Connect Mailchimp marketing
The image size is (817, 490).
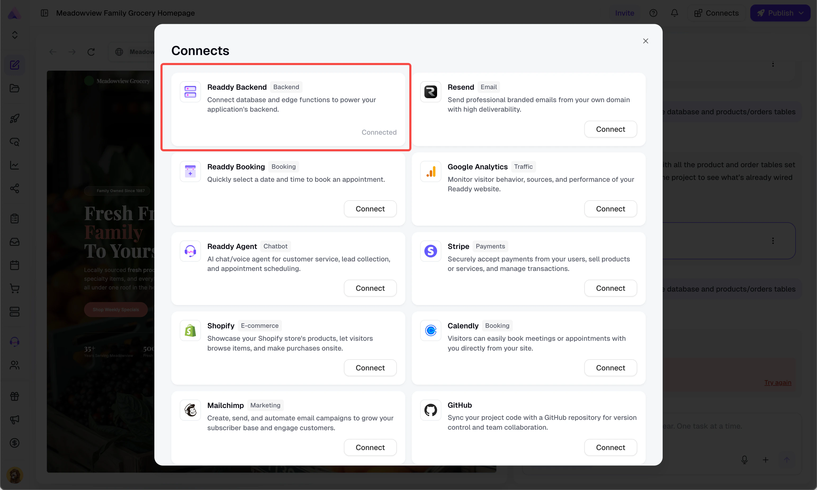point(370,447)
